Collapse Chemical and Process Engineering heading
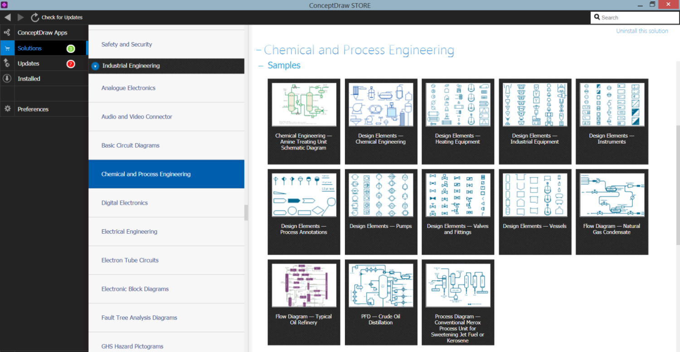The height and width of the screenshot is (352, 680). pos(259,50)
